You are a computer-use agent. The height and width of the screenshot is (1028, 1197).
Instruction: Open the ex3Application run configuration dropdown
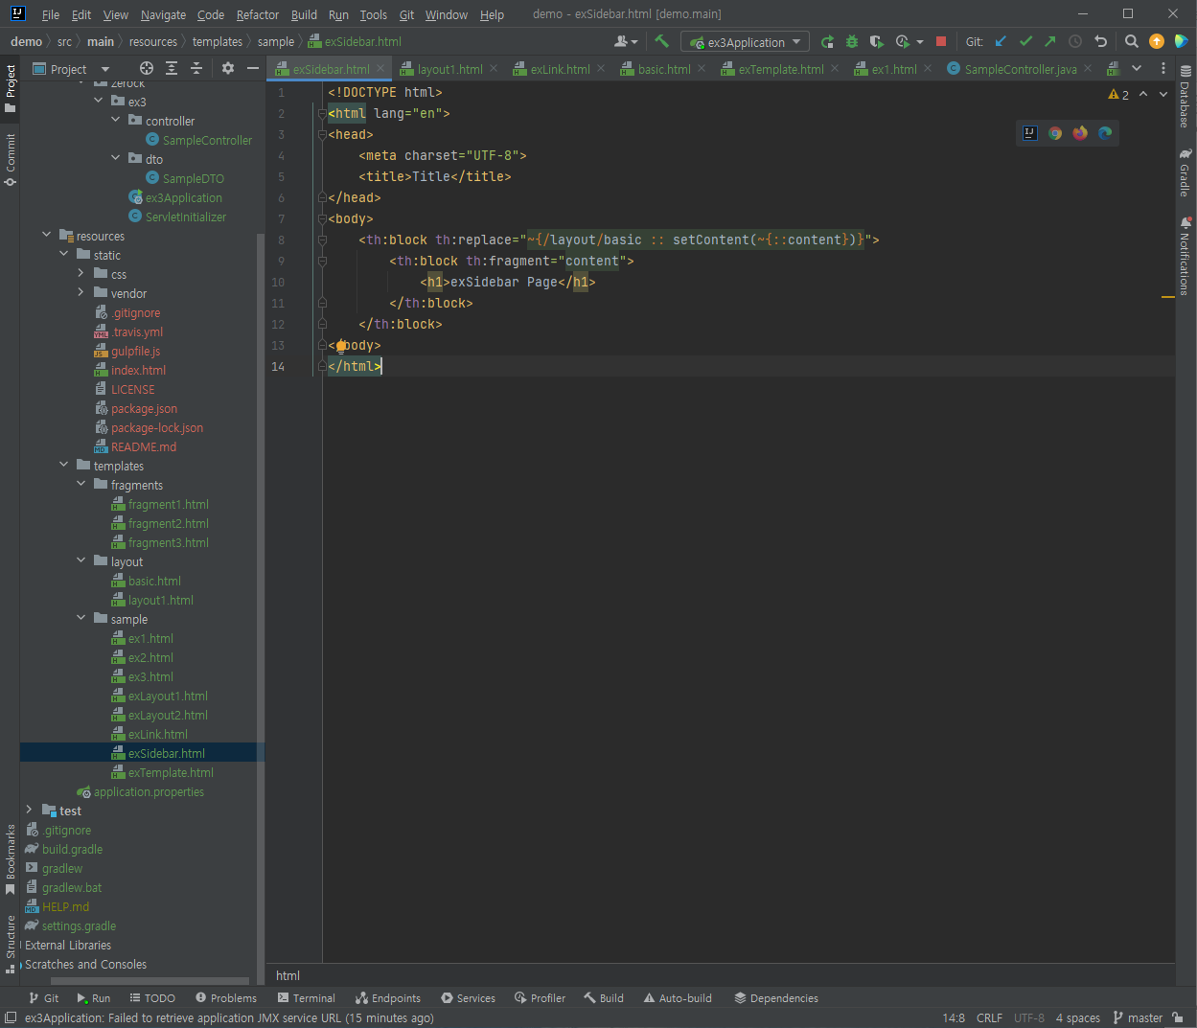click(745, 42)
